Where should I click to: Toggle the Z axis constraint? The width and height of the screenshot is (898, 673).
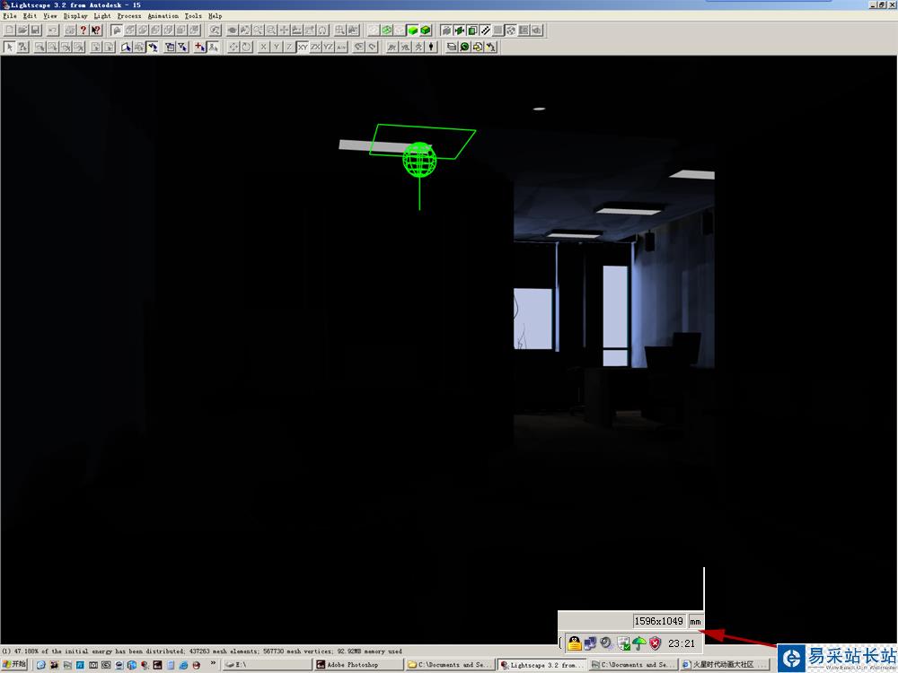pyautogui.click(x=289, y=47)
